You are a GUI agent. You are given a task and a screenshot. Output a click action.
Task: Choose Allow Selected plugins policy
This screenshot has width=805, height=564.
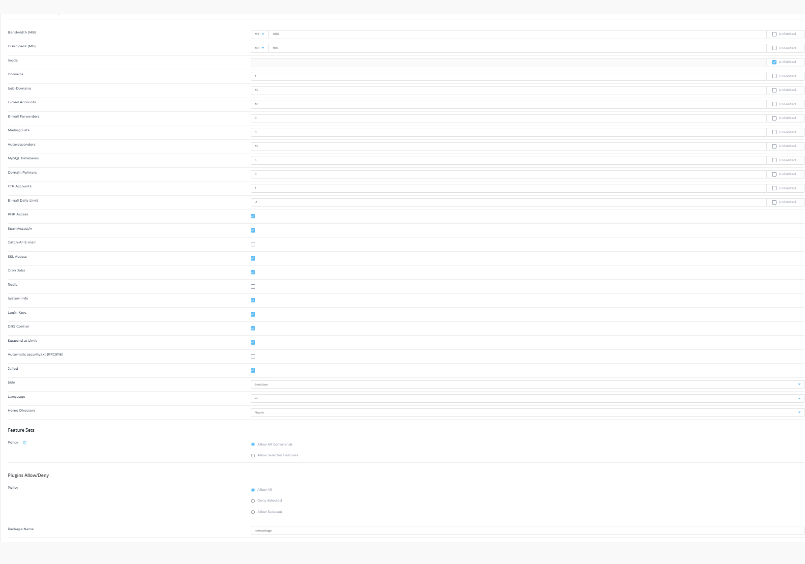[x=253, y=512]
